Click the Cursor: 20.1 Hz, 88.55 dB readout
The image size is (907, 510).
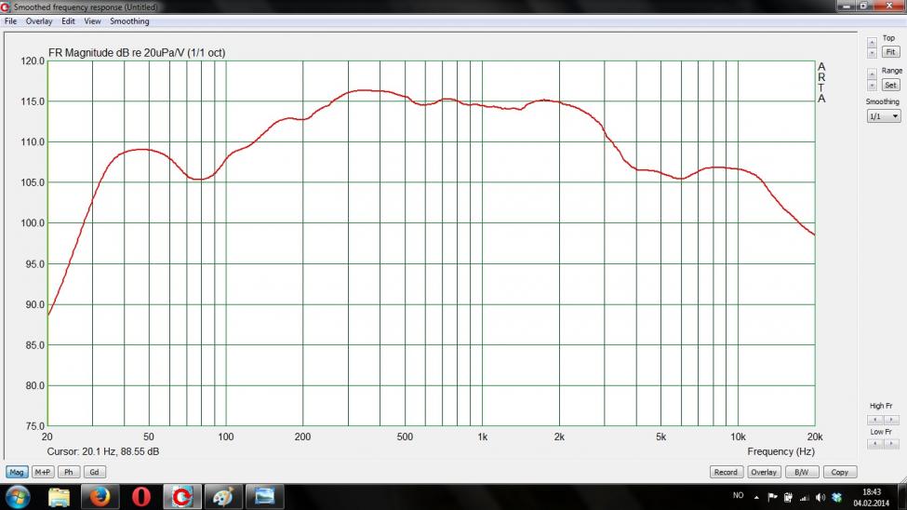click(x=103, y=451)
